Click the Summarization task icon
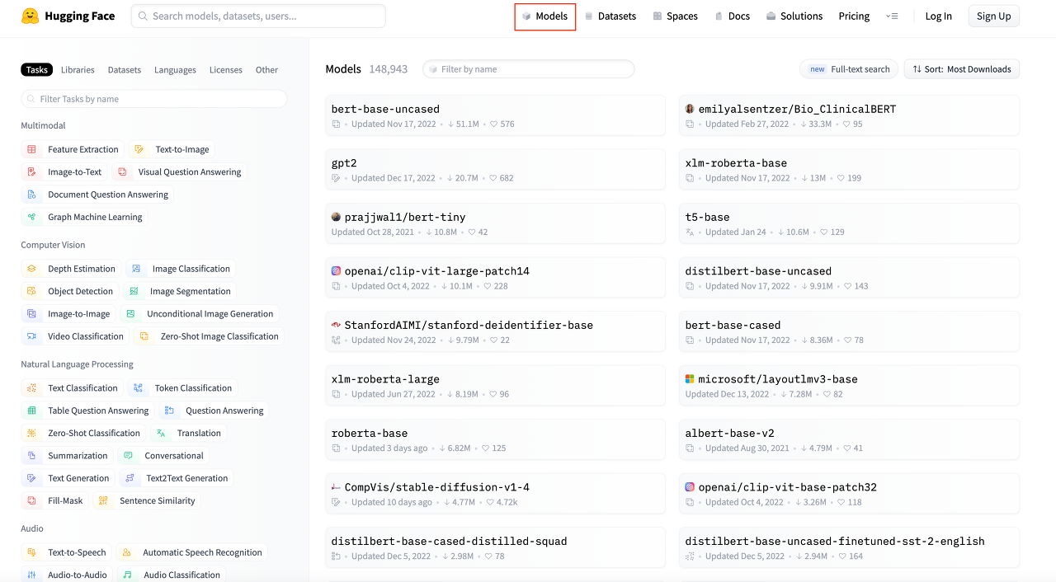 tap(31, 455)
